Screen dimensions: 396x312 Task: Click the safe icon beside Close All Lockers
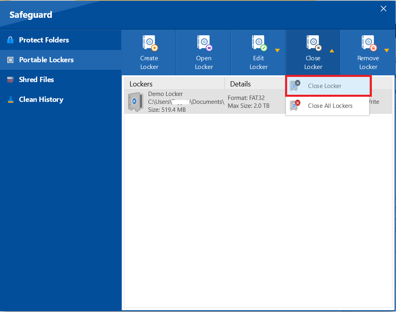[x=295, y=105]
